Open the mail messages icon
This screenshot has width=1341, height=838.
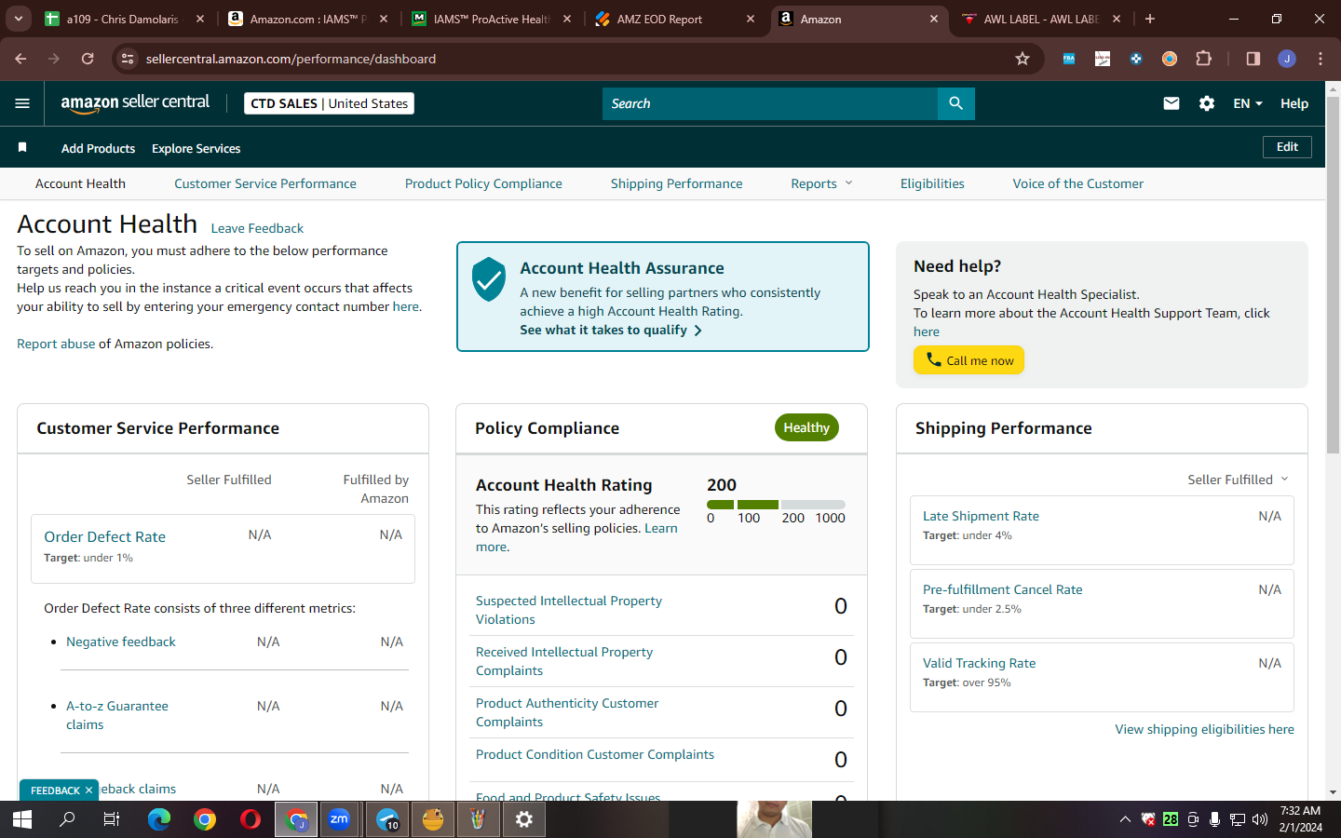1172,103
